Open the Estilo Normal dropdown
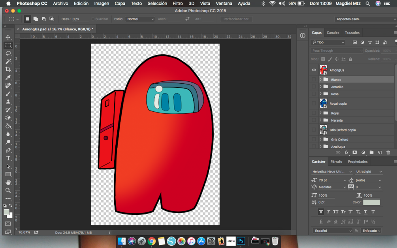 (x=140, y=19)
